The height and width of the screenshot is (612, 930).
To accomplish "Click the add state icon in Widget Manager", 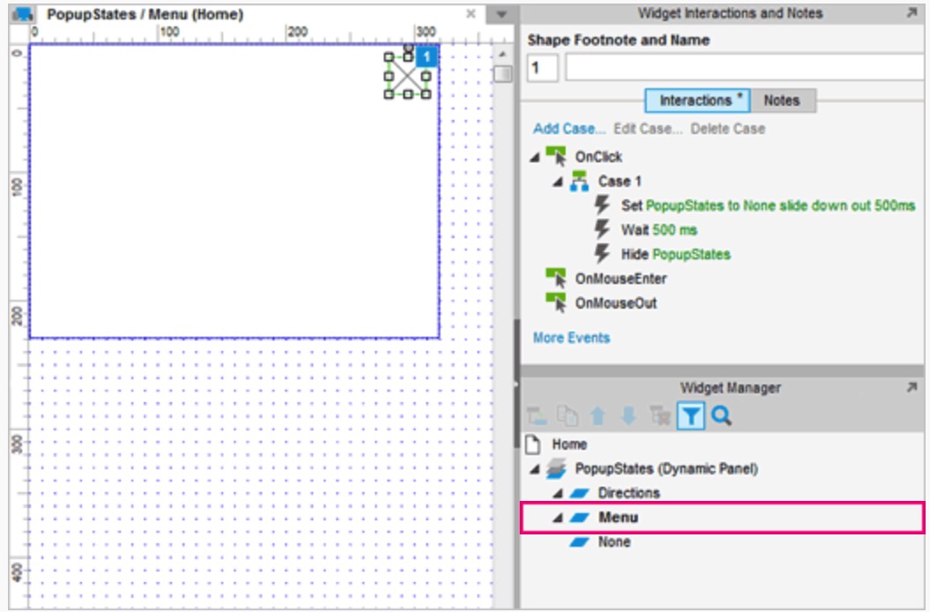I will coord(536,415).
